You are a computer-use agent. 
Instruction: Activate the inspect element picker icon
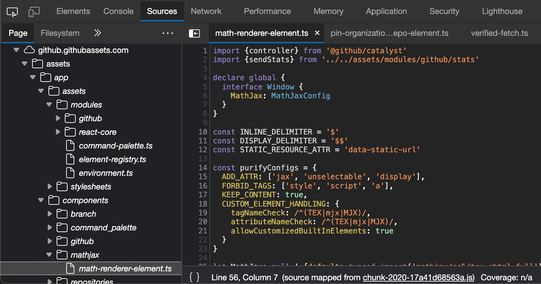tap(12, 12)
